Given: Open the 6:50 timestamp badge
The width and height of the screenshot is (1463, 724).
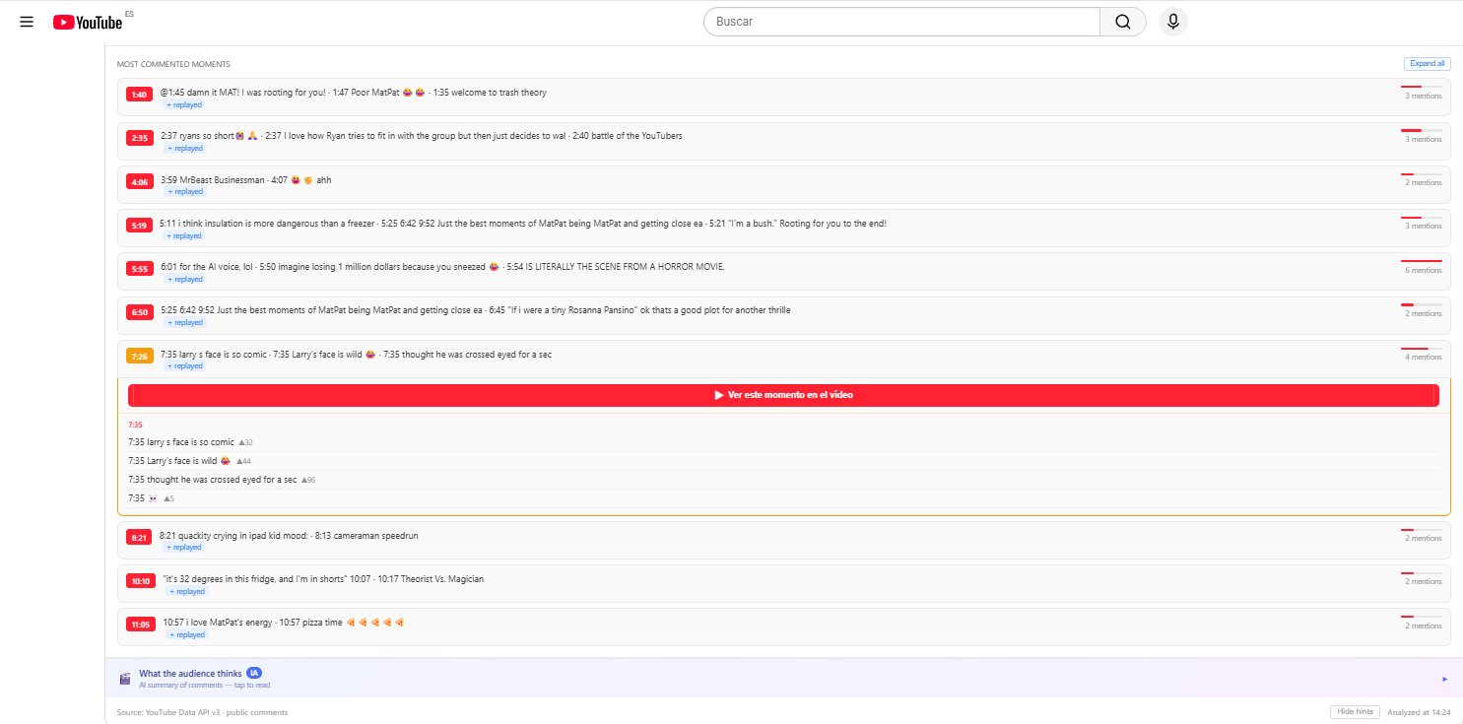Looking at the screenshot, I should (140, 312).
